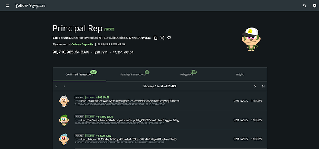This screenshot has width=319, height=149.
Task: Copy the account address
Action: pyautogui.click(x=156, y=38)
